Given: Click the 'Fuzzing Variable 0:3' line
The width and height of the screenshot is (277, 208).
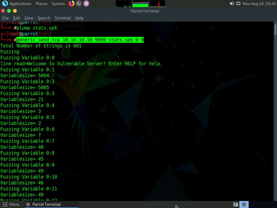Looking at the screenshot, I should tap(27, 93).
